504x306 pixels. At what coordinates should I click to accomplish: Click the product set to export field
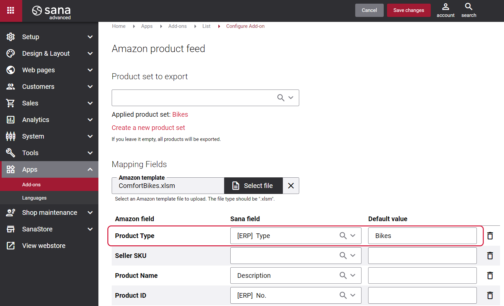[205, 98]
